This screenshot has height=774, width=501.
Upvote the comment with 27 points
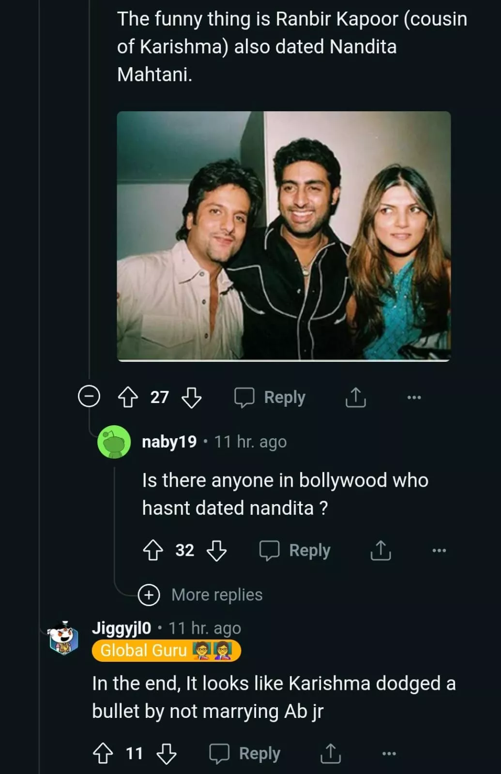pos(128,398)
